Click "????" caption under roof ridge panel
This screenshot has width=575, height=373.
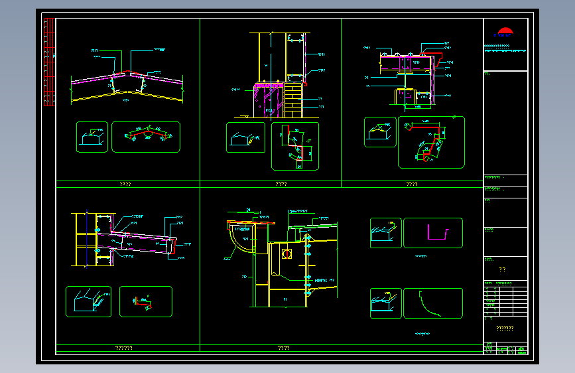click(x=125, y=185)
